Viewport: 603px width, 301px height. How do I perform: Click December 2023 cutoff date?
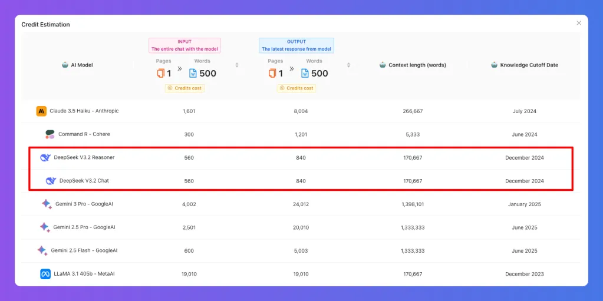[x=525, y=274]
